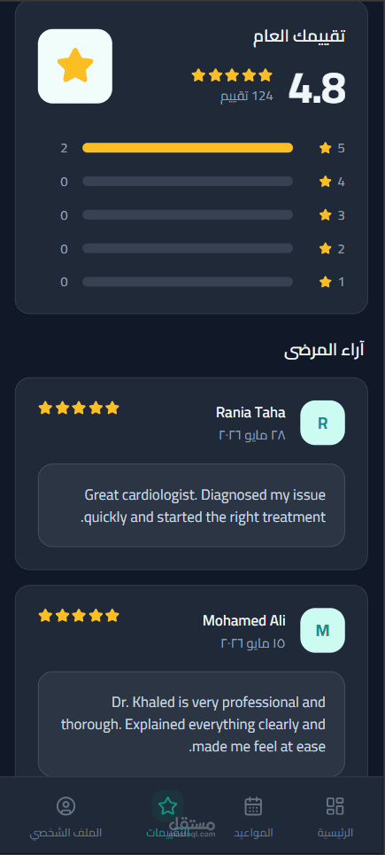385x855 pixels.
Task: Select the الملف الشخصي tab label
Action: pos(65,833)
